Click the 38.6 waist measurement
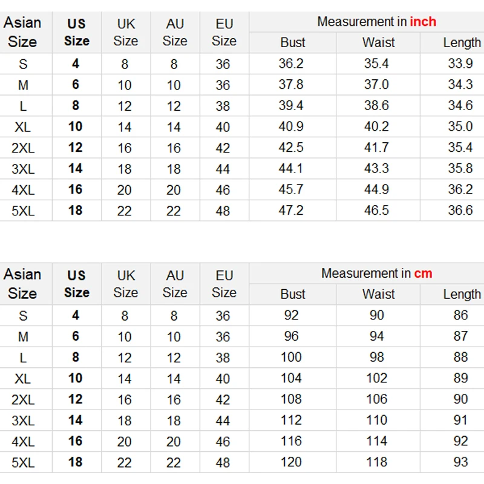The width and height of the screenshot is (484, 484). coord(376,105)
